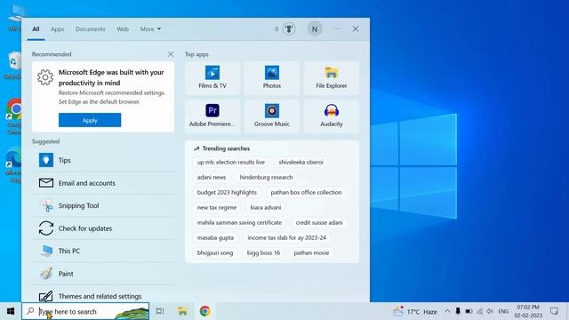569x320 pixels.
Task: Dismiss the Recommended section
Action: 171,54
